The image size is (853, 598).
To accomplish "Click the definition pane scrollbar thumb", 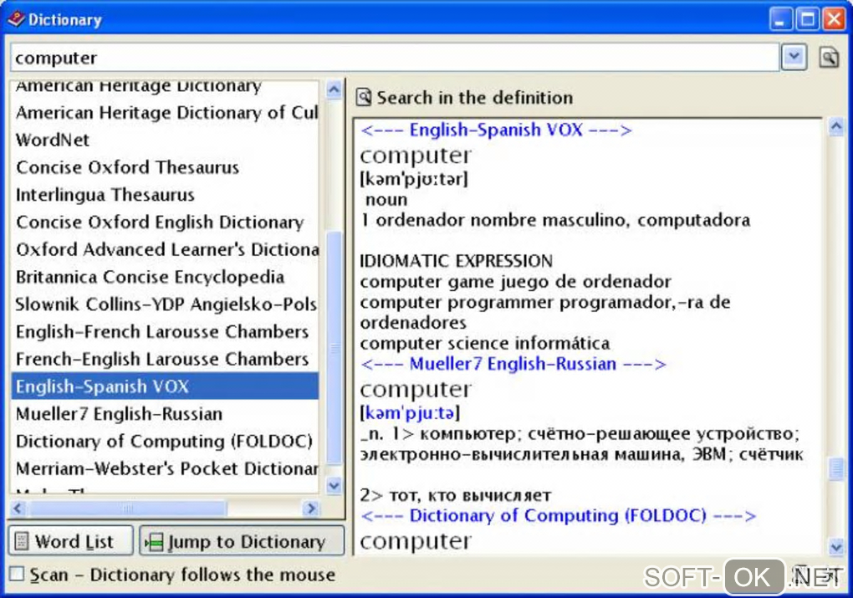I will [x=836, y=468].
